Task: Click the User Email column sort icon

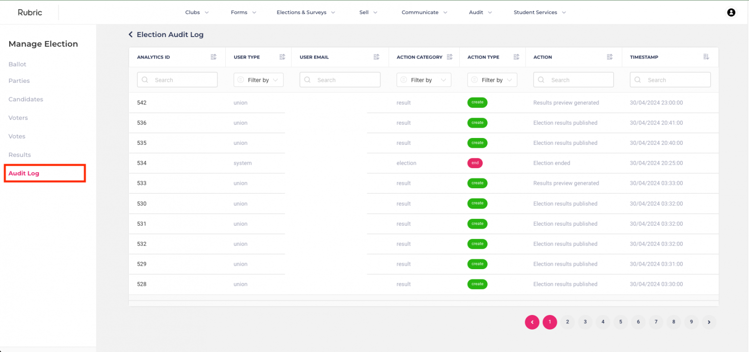Action: (376, 57)
